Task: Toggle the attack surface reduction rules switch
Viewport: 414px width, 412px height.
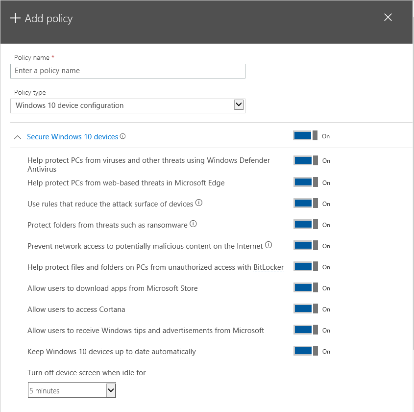Action: (306, 203)
